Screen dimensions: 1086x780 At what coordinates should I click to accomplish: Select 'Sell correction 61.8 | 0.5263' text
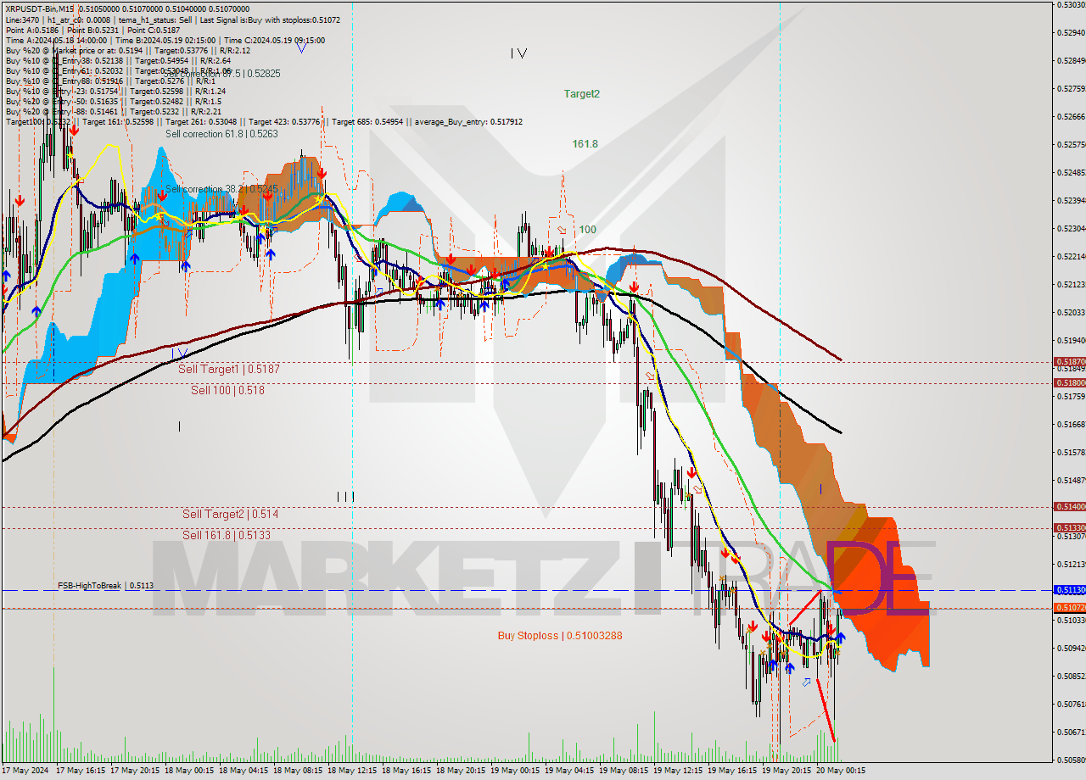pos(221,133)
